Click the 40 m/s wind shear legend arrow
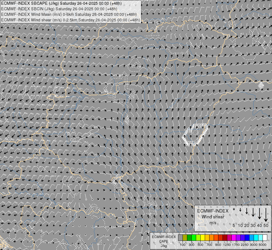This screenshot has height=250, width=272. click(259, 214)
